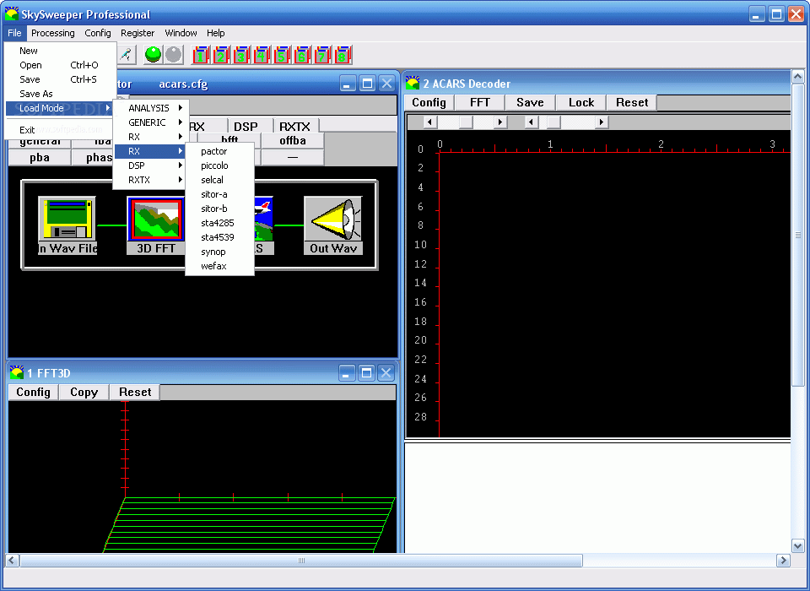This screenshot has height=591, width=810.
Task: Choose Save As from File menu
Action: point(61,94)
